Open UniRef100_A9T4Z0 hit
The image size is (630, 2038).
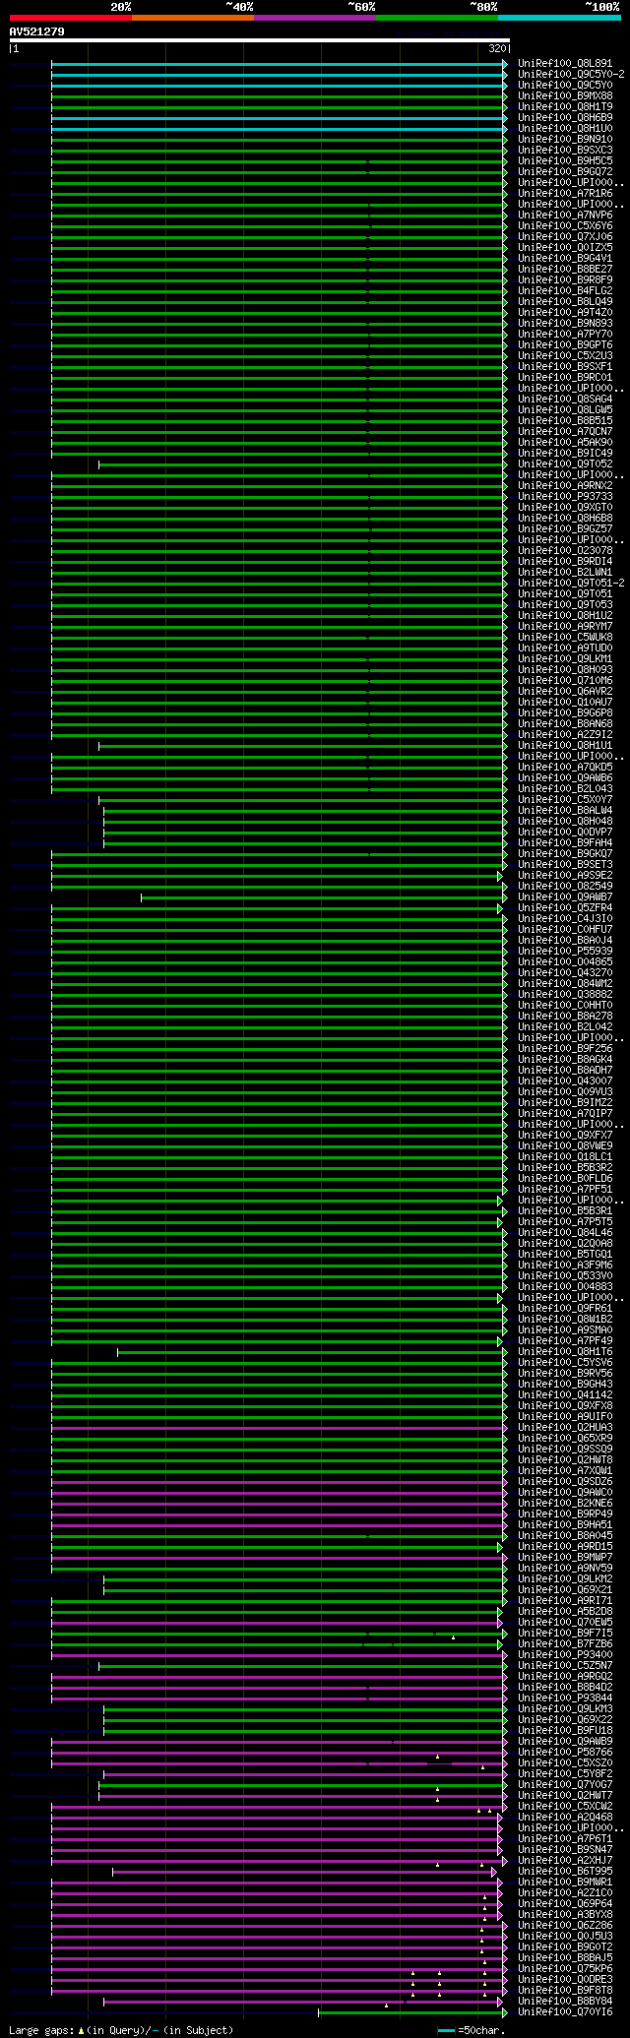(565, 313)
